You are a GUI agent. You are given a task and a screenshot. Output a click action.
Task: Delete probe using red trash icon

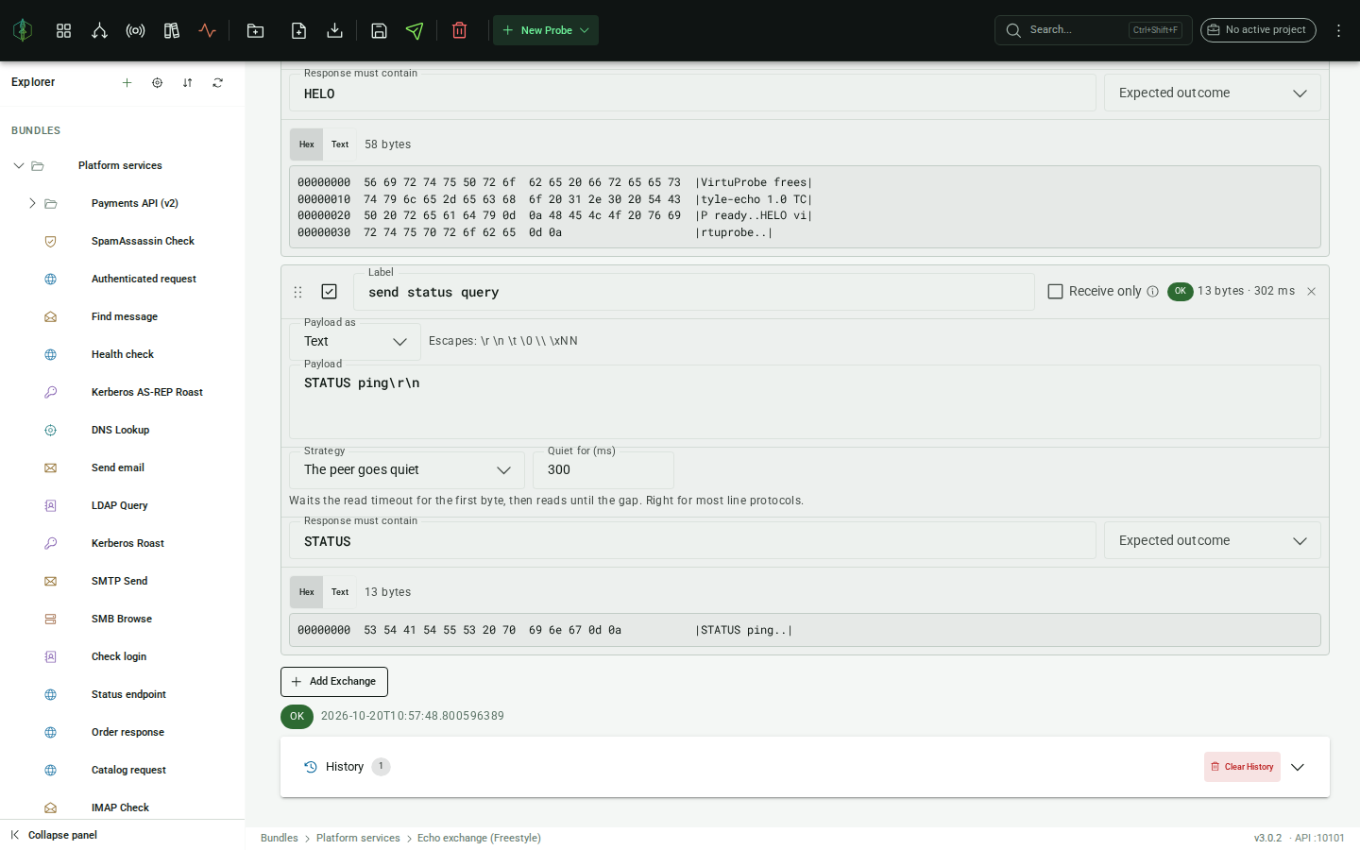click(x=460, y=30)
